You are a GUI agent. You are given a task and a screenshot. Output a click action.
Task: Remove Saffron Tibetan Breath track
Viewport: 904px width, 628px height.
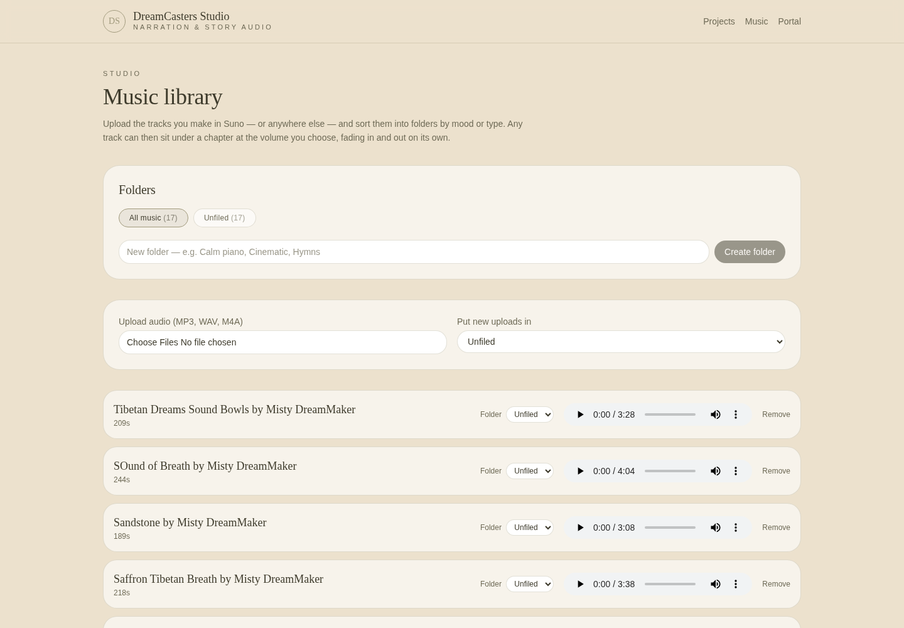coord(776,584)
